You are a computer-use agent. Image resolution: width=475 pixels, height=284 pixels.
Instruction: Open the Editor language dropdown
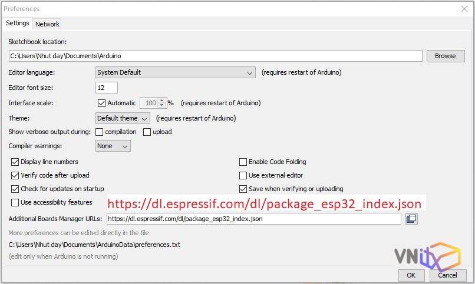pos(175,72)
